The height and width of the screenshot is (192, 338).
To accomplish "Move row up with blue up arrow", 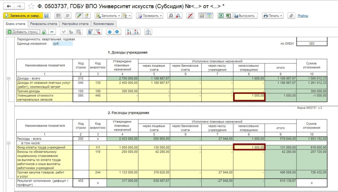I will tap(110, 32).
